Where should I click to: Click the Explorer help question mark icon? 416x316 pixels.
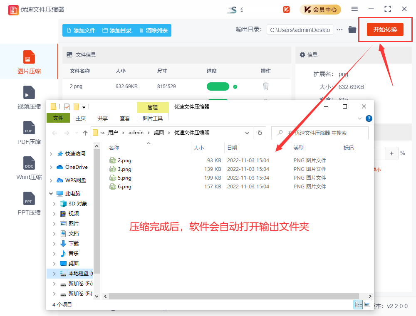369,118
